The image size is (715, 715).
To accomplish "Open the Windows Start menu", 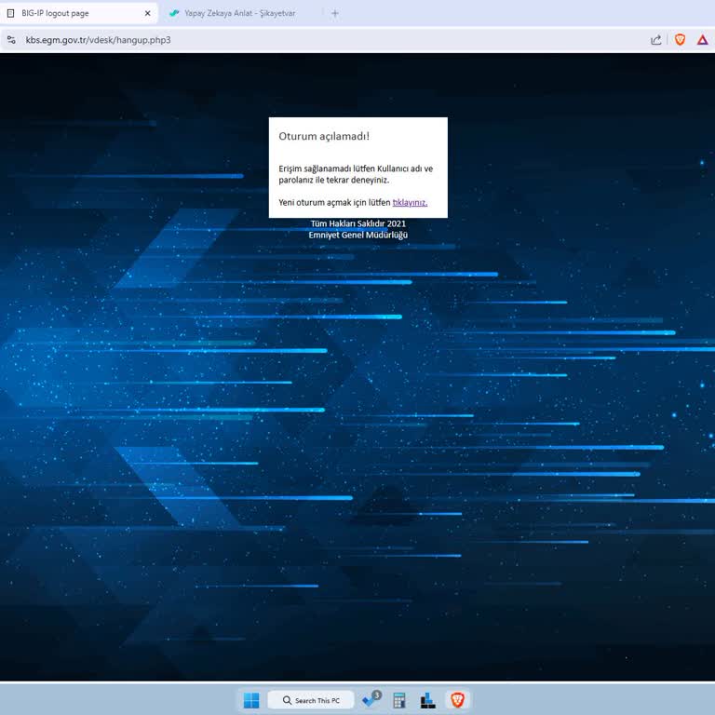I will pos(251,700).
